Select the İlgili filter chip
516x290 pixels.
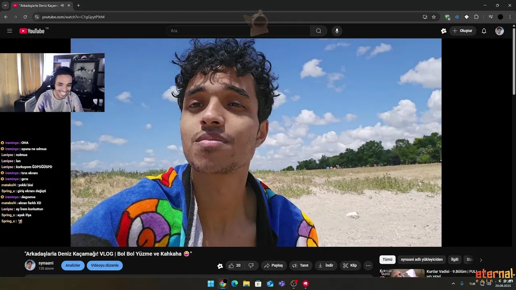(x=455, y=260)
